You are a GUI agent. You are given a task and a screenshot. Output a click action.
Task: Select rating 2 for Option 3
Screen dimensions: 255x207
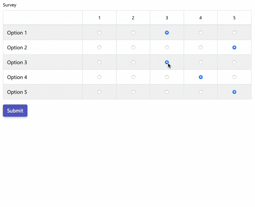(133, 62)
